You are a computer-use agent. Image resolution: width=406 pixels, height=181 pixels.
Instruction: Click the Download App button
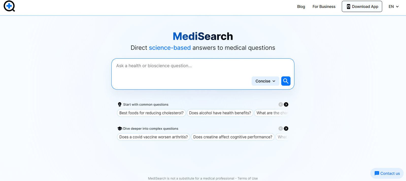tap(362, 7)
